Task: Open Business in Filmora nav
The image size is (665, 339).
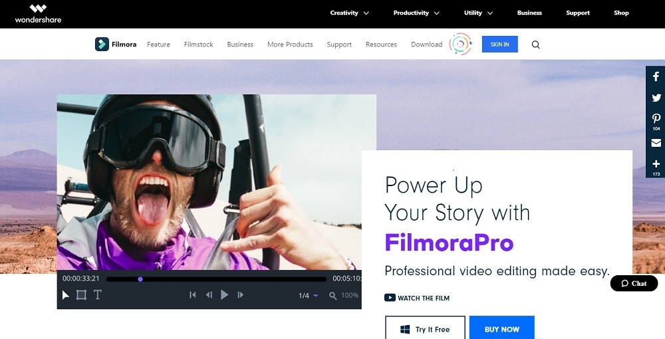Action: point(240,44)
